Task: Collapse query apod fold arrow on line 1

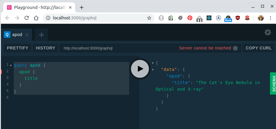Action: 11,66
